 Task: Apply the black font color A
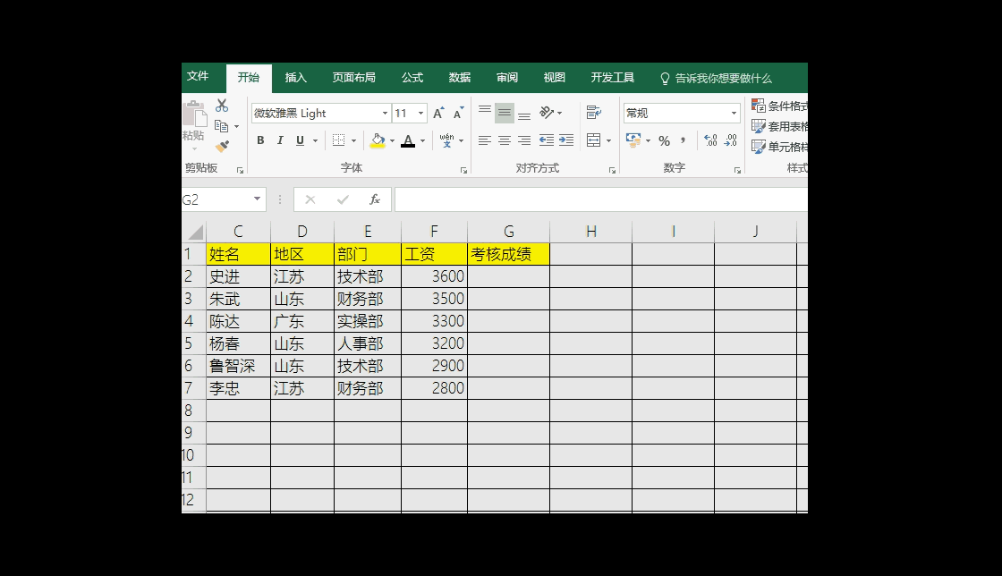click(x=408, y=140)
